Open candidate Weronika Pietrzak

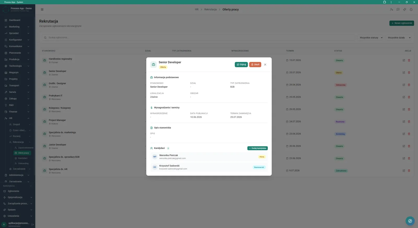click(x=209, y=157)
